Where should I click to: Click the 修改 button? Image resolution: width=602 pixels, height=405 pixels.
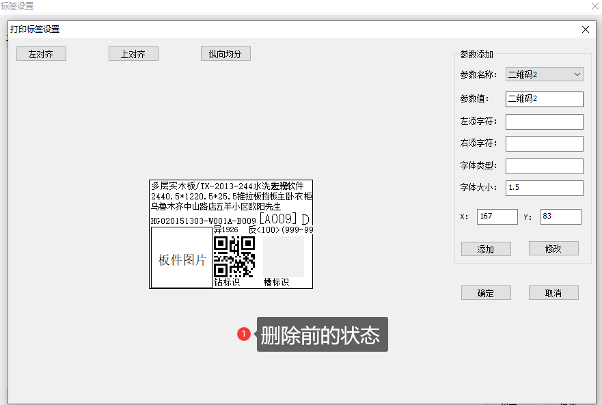coord(553,249)
